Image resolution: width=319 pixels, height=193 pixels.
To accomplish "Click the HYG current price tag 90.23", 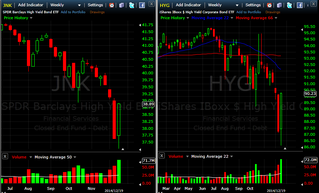I will point(310,94).
